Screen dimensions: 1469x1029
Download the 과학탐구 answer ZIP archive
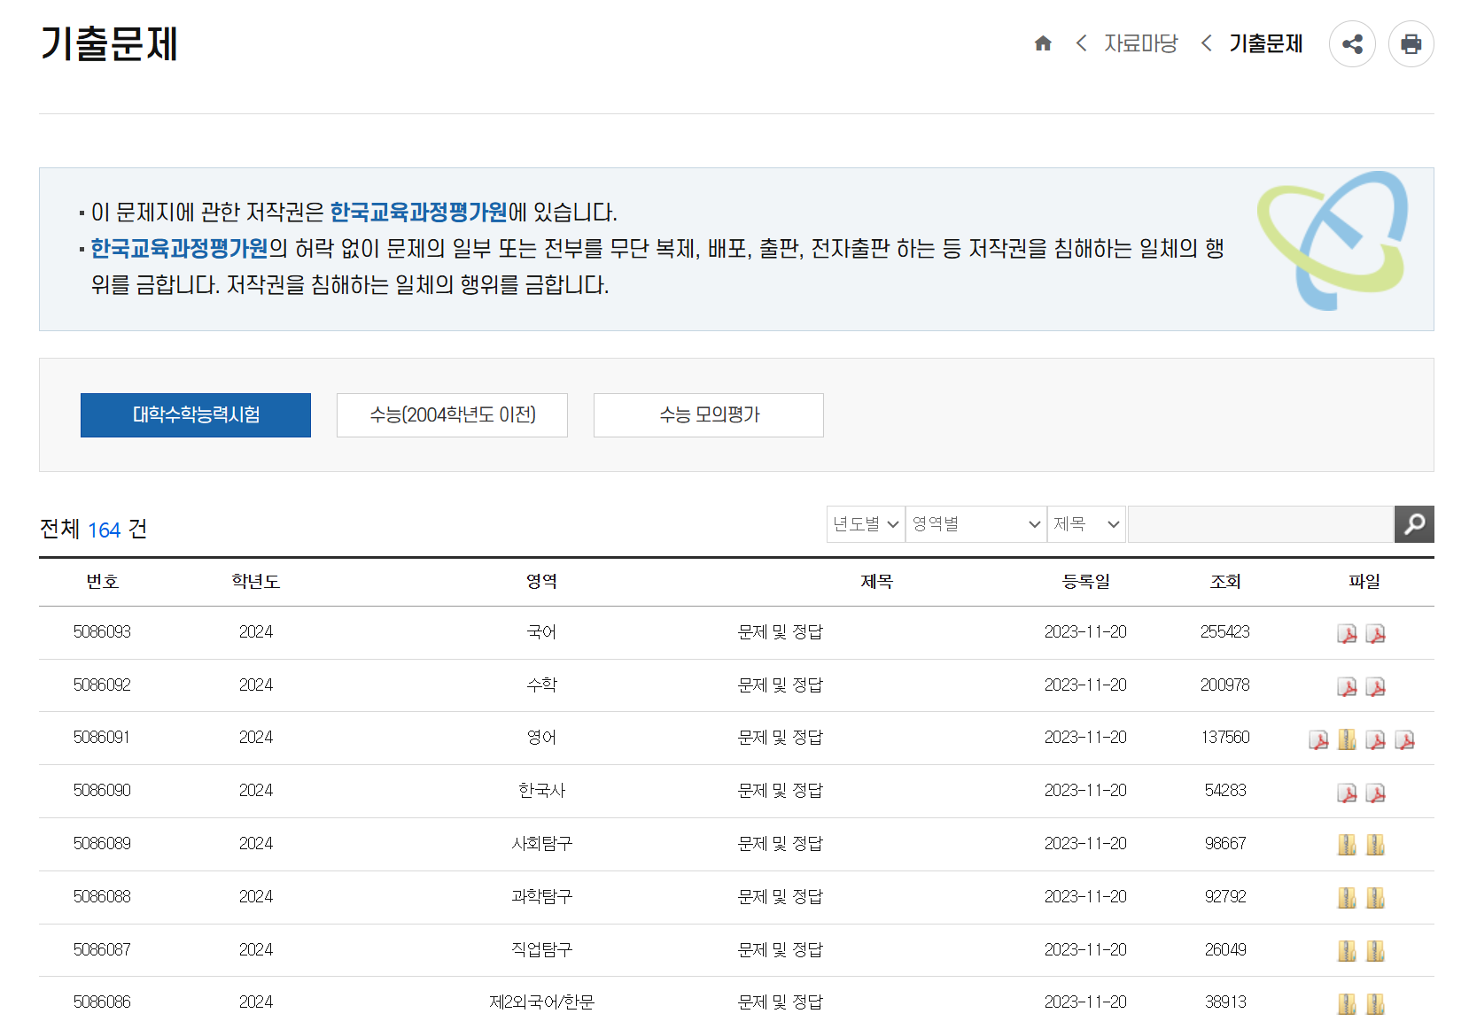pyautogui.click(x=1375, y=897)
